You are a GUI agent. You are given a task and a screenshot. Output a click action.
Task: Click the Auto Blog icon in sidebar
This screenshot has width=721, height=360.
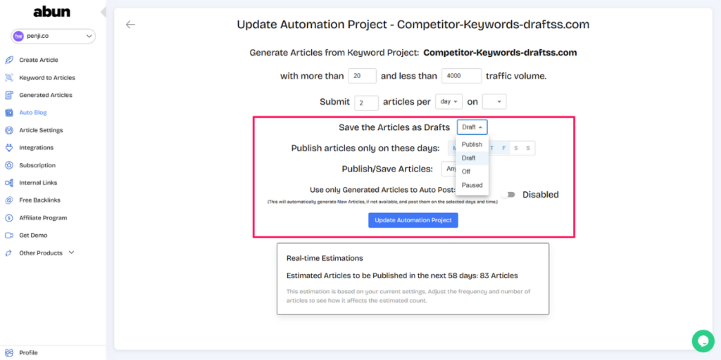(8, 112)
